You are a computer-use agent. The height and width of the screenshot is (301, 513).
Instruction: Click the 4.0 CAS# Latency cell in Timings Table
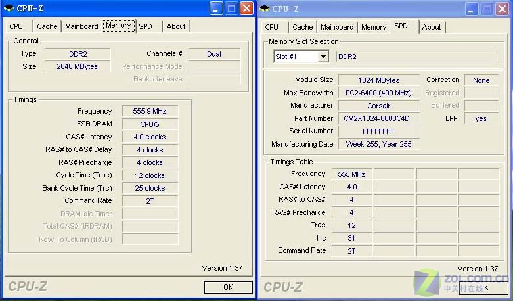point(351,187)
